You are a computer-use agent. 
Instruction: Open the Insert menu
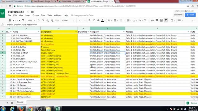click(28, 15)
